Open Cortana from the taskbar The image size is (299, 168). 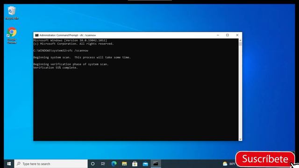click(x=93, y=164)
